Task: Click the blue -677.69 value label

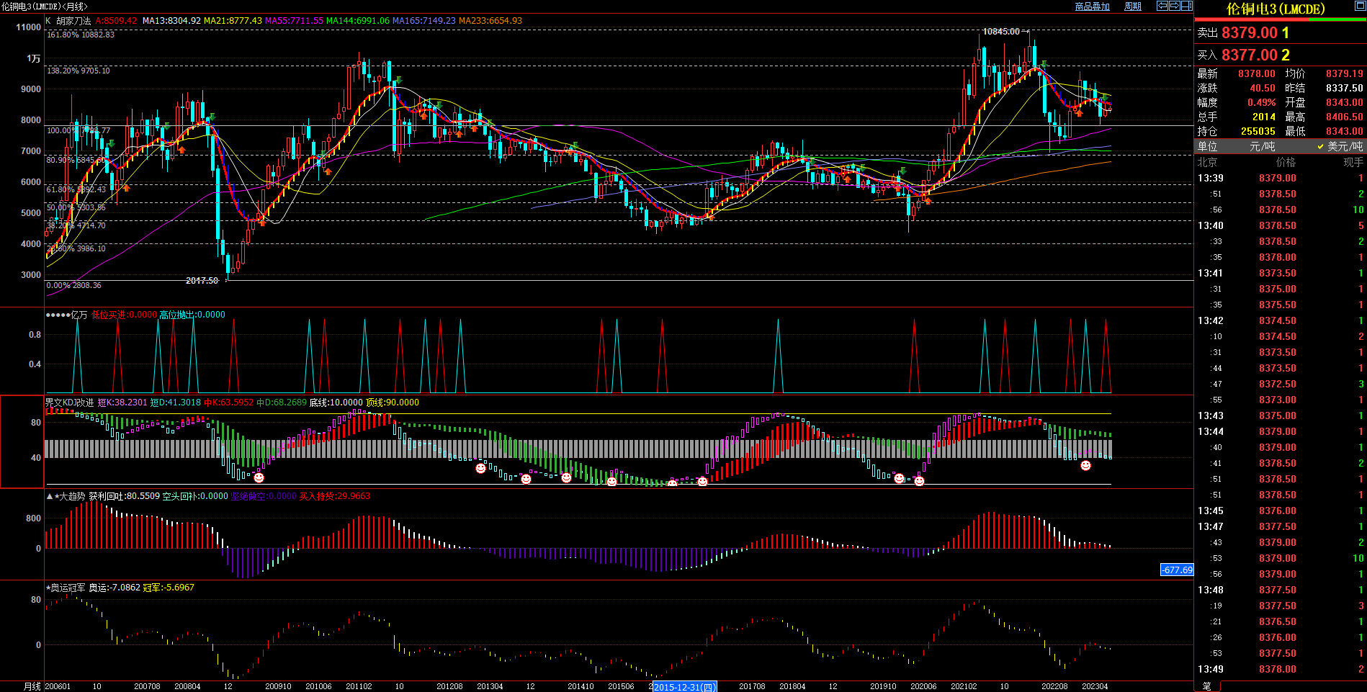Action: [x=1177, y=570]
